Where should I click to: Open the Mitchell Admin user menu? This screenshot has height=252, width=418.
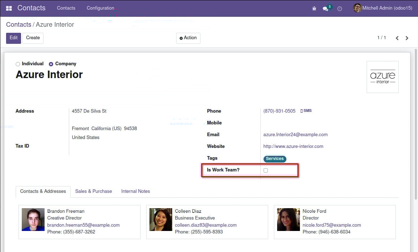(x=383, y=8)
